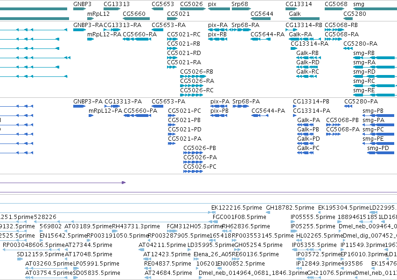This screenshot has width=397, height=280.
Task: Open the IP05555.5prime EST label
Action: click(x=313, y=217)
